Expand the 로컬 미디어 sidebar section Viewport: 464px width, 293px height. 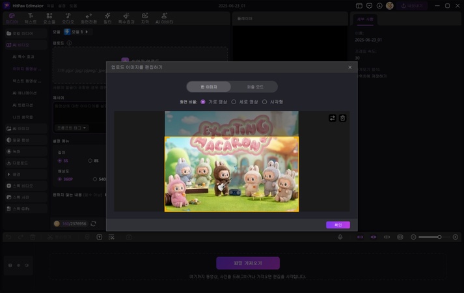tap(26, 33)
